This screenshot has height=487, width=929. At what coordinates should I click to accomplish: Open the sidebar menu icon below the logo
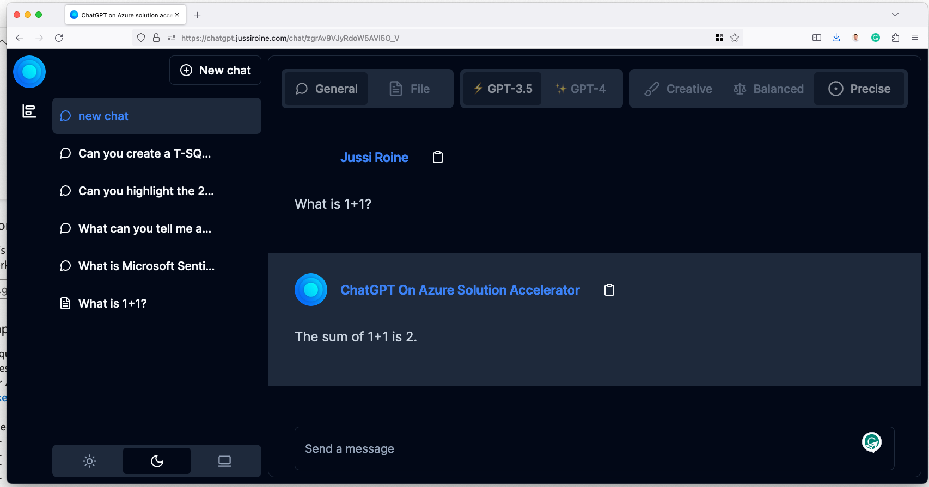[x=29, y=111]
